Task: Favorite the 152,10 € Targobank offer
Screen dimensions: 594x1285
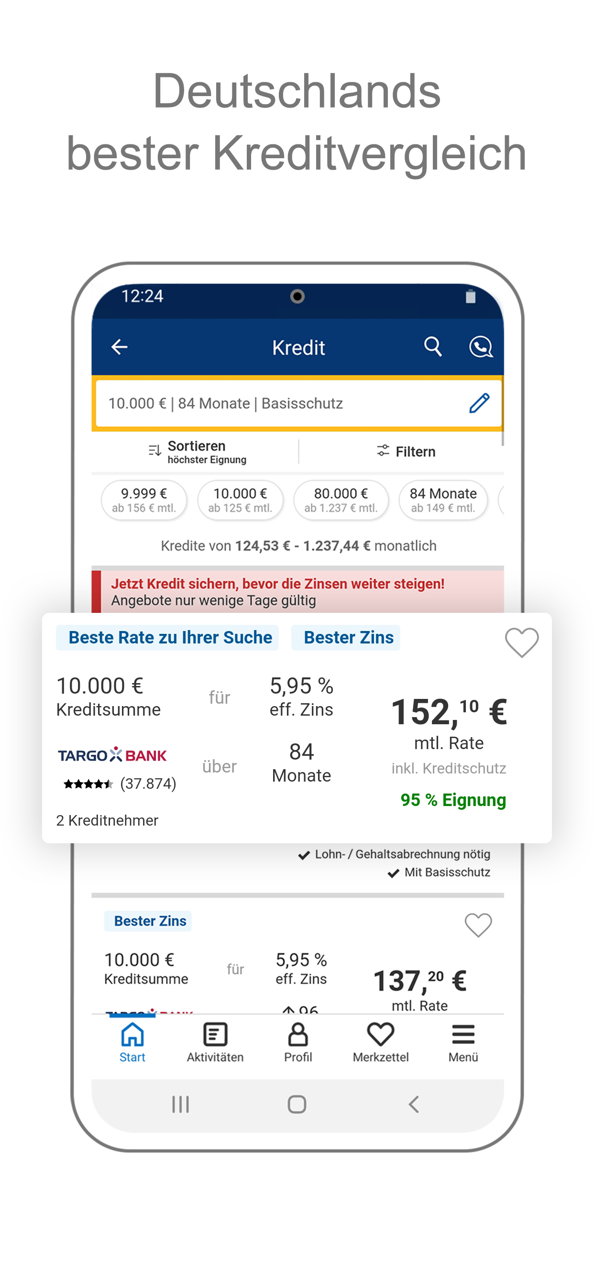Action: coord(521,642)
